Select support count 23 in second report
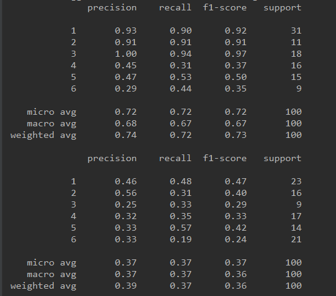Screen dimensions: 336x296 point(296,181)
